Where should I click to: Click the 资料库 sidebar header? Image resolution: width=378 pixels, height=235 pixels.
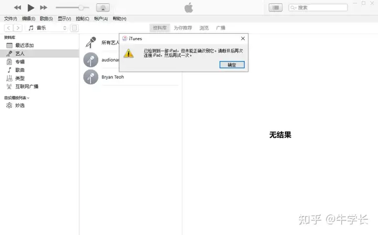click(9, 38)
